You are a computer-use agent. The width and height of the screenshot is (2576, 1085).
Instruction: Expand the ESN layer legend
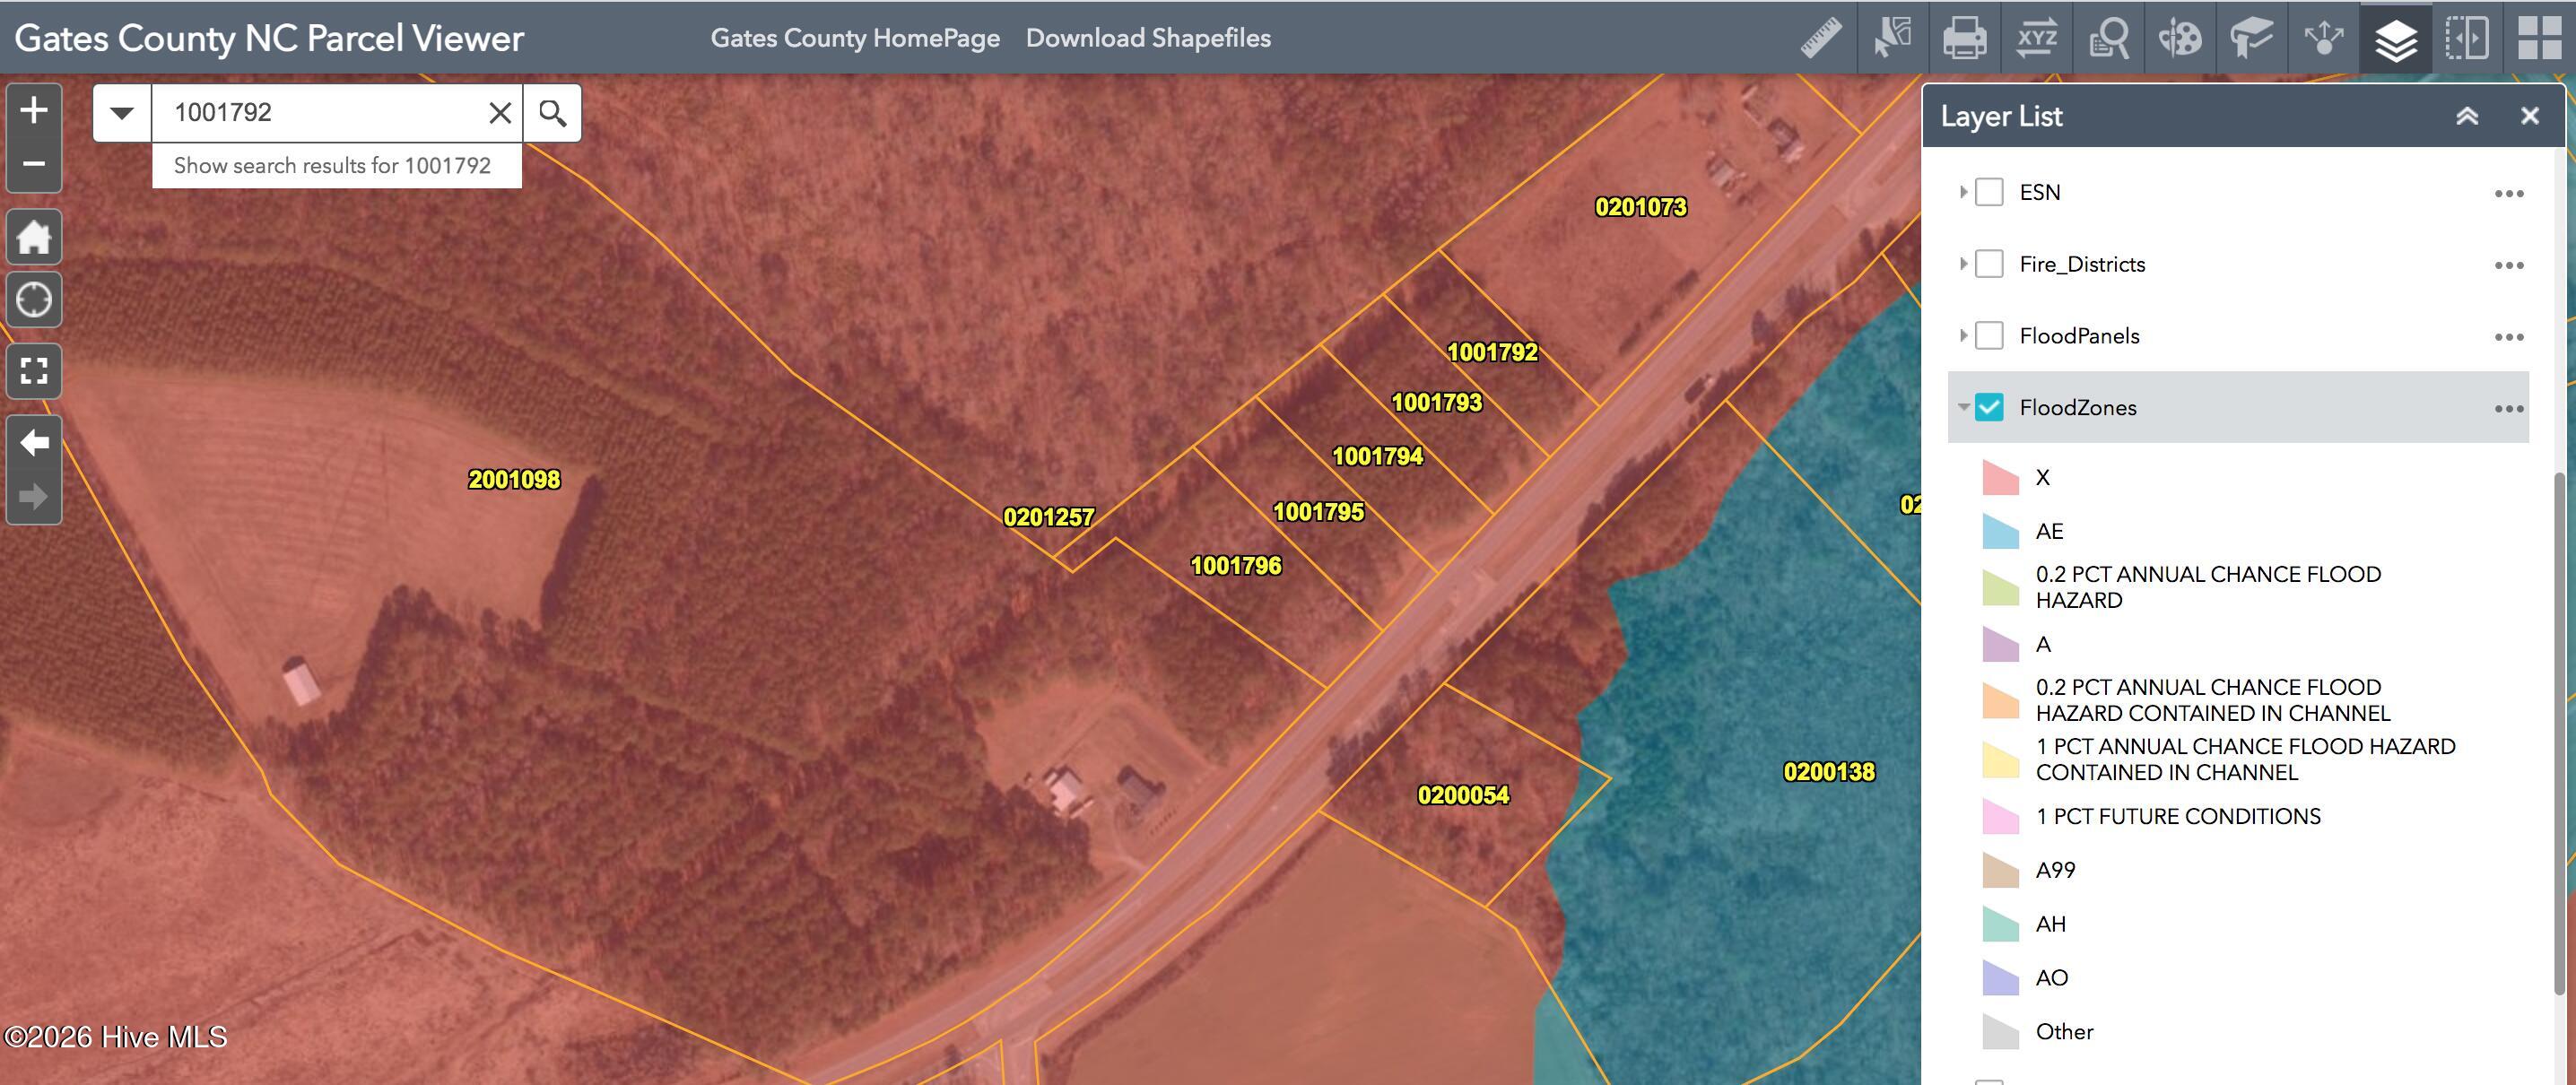tap(1962, 192)
